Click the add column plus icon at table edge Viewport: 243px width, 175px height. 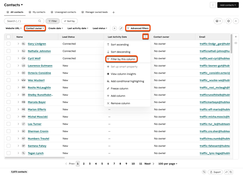[236, 37]
